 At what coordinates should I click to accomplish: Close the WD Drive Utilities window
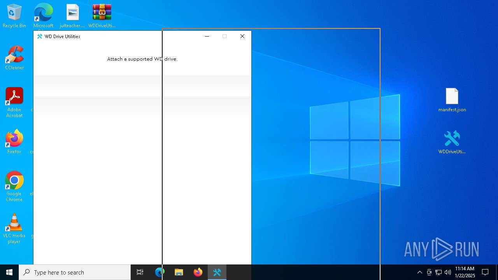coord(242,36)
